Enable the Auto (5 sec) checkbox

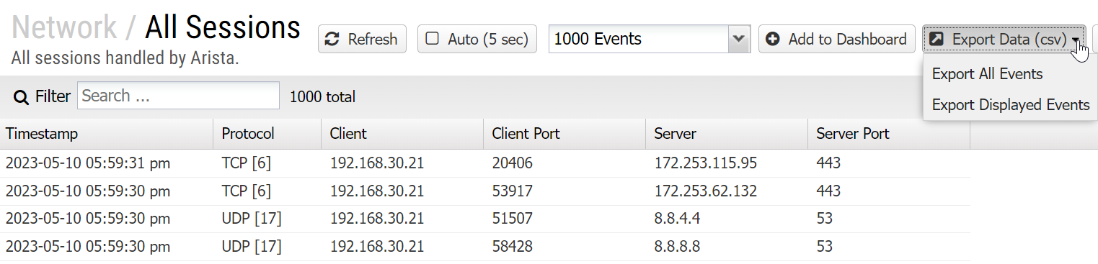[x=433, y=39]
